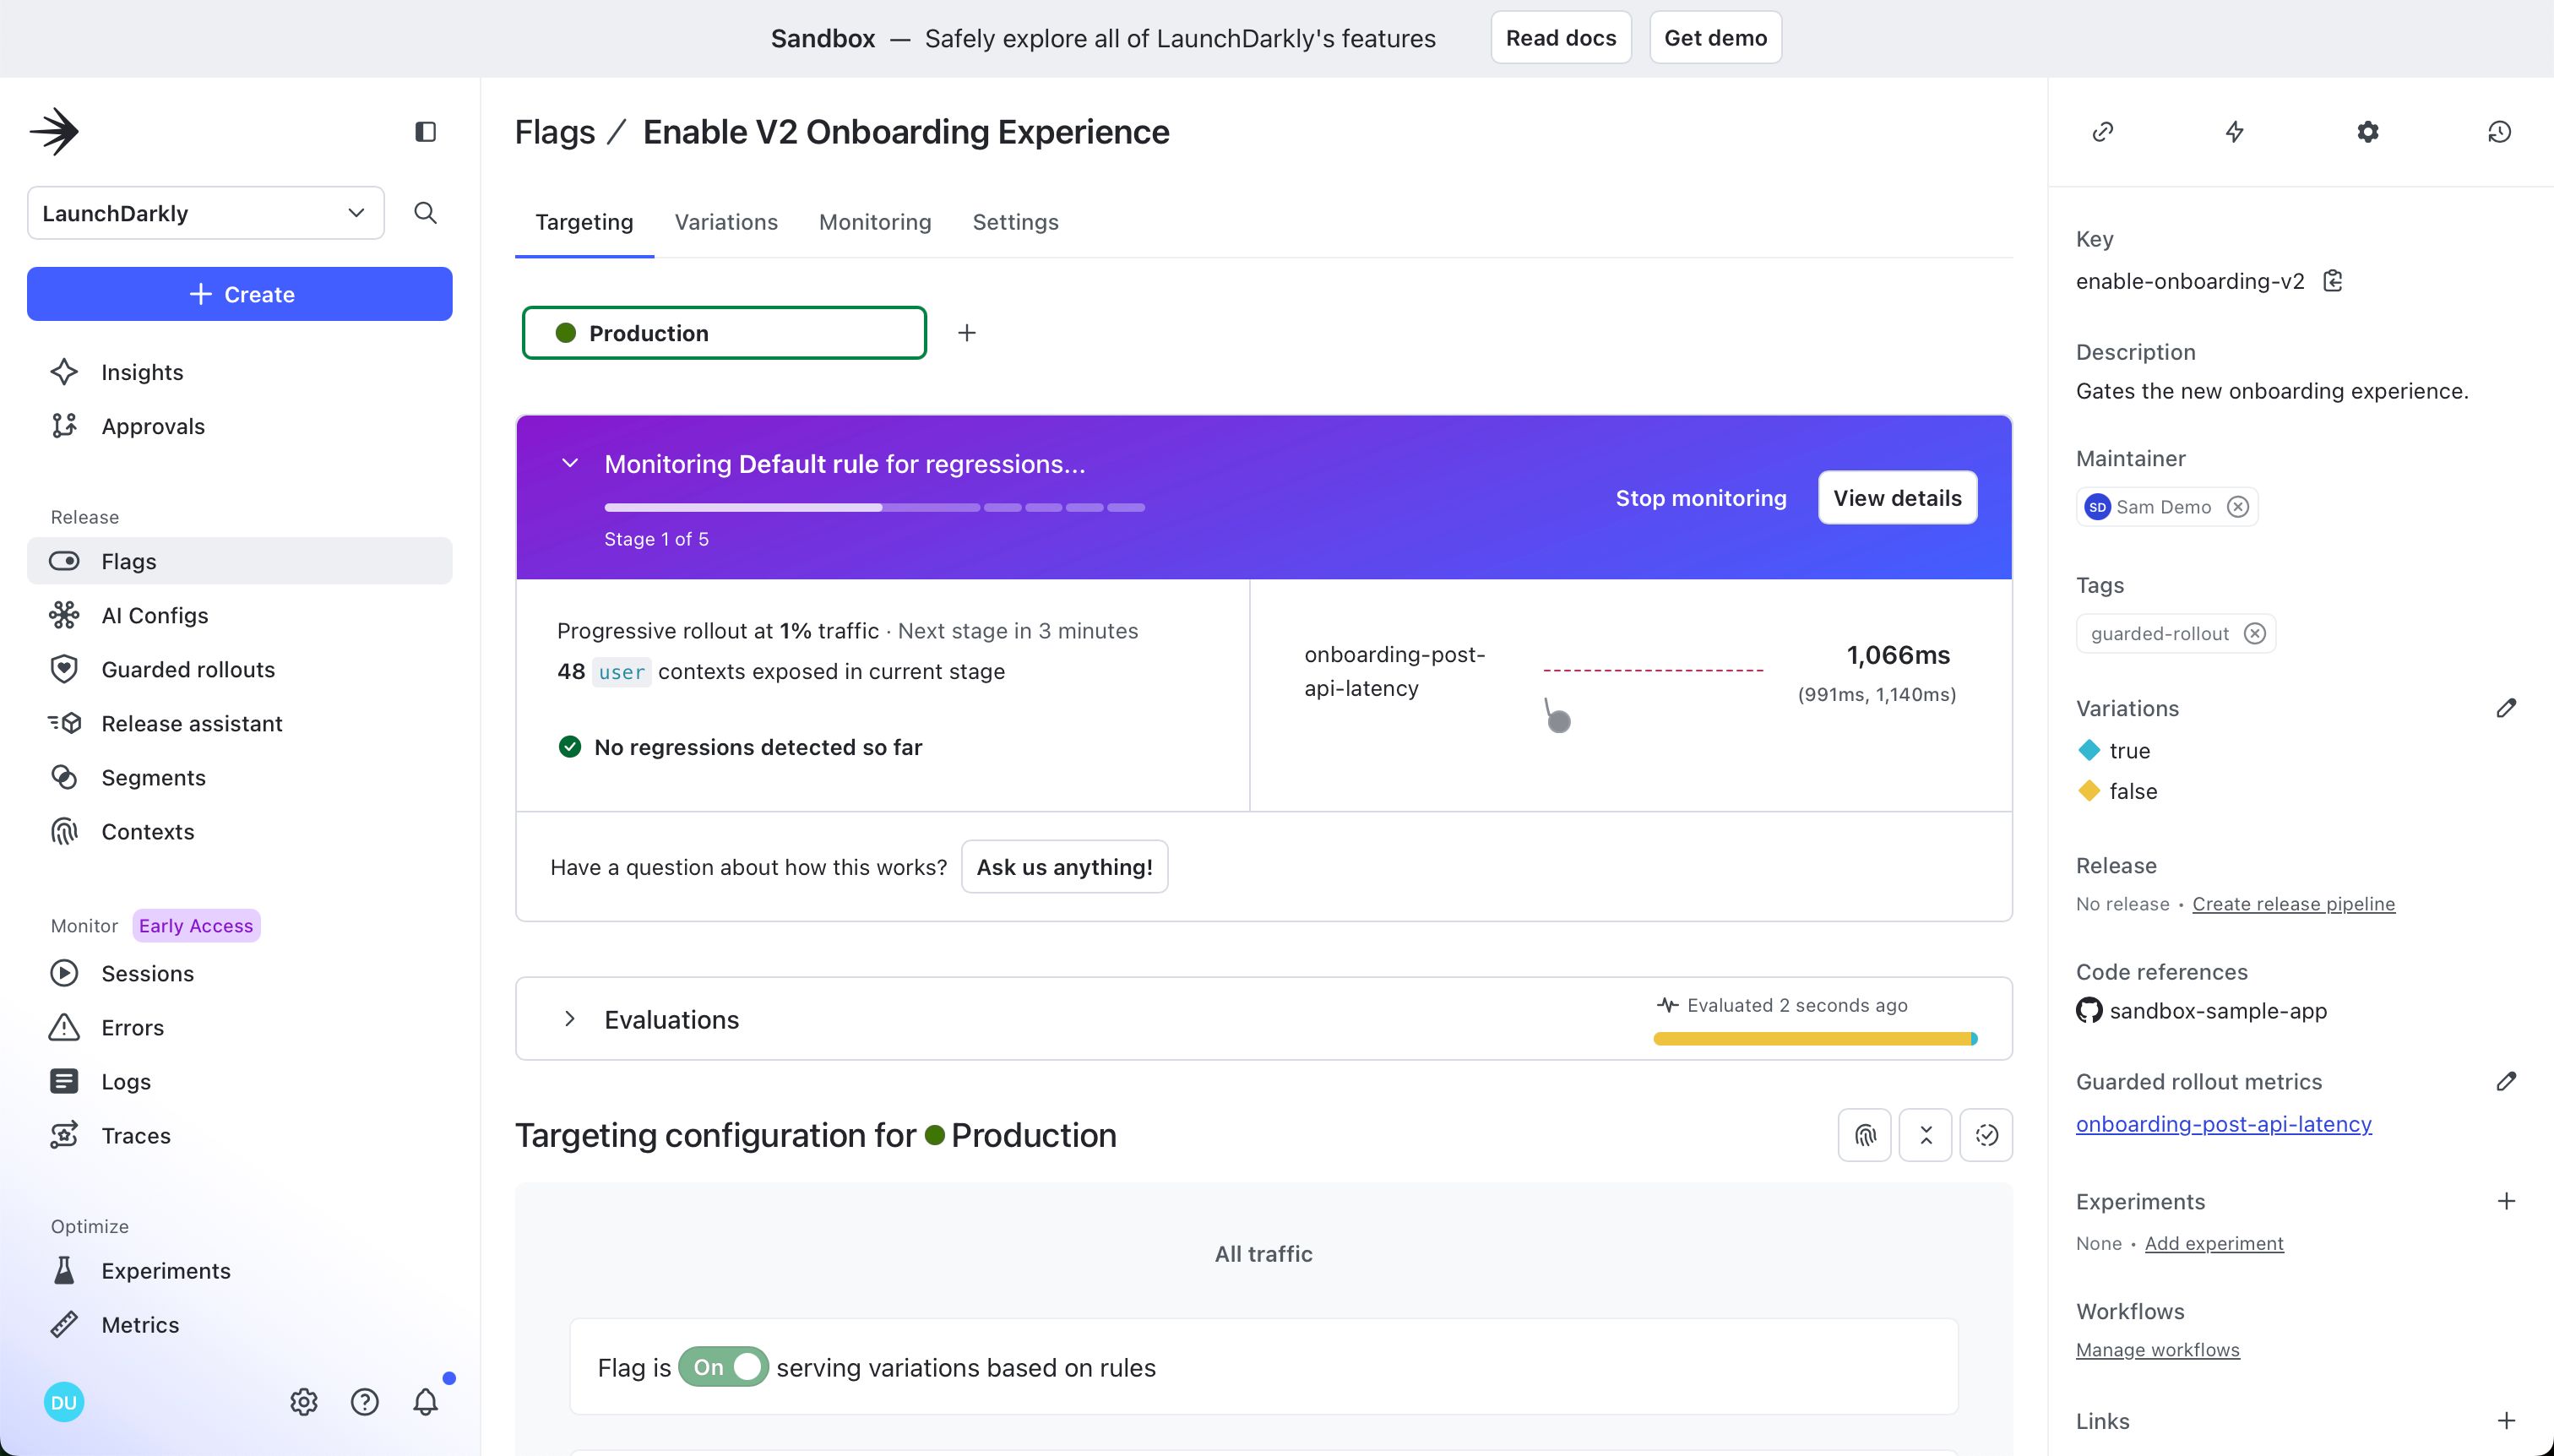Switch to the Monitoring tab
This screenshot has width=2554, height=1456.
point(875,222)
